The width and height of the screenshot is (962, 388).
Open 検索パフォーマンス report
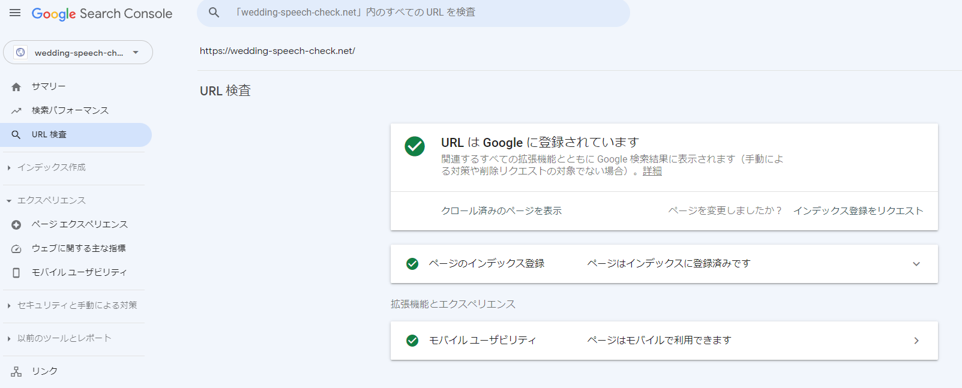click(x=70, y=110)
